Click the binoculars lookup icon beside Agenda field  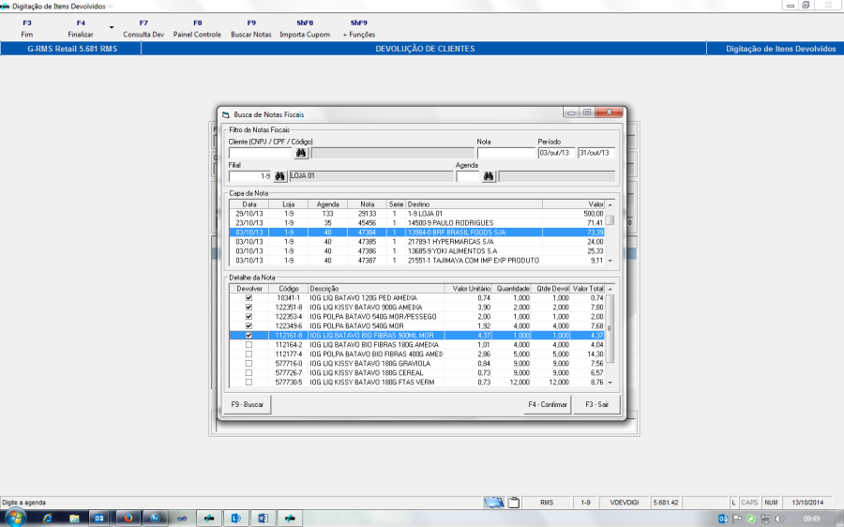point(489,175)
